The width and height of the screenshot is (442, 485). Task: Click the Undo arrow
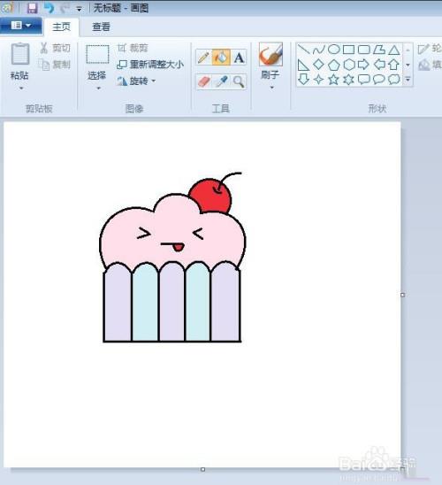[x=49, y=8]
